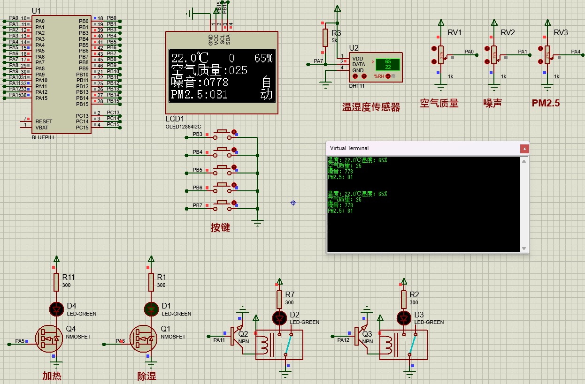Adjust the RV1 空气质量 potentiometer wiper
This screenshot has height=384, width=585.
tap(440, 55)
